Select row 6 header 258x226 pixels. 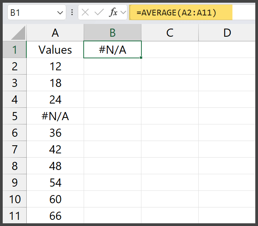(x=14, y=133)
